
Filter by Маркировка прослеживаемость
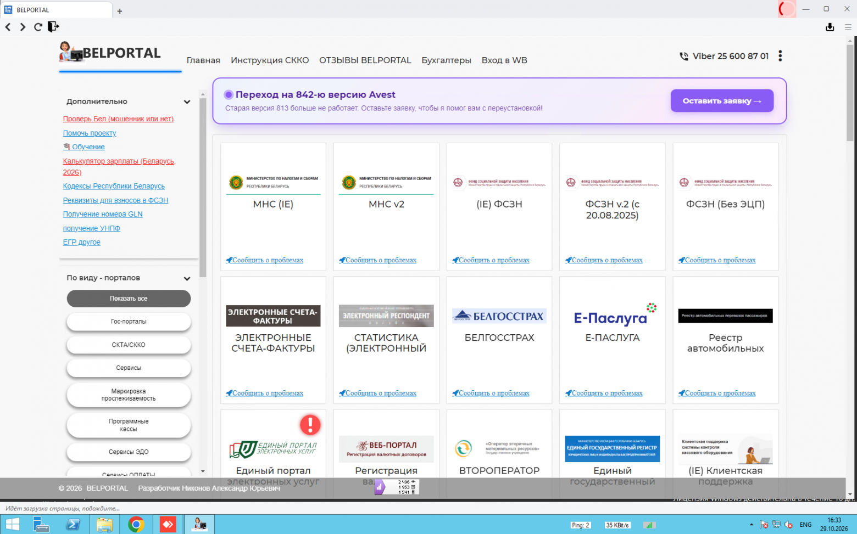pyautogui.click(x=129, y=395)
